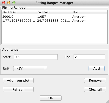The width and height of the screenshot is (109, 103).
Task: Select the Start Point column header
Action: [x=19, y=12]
